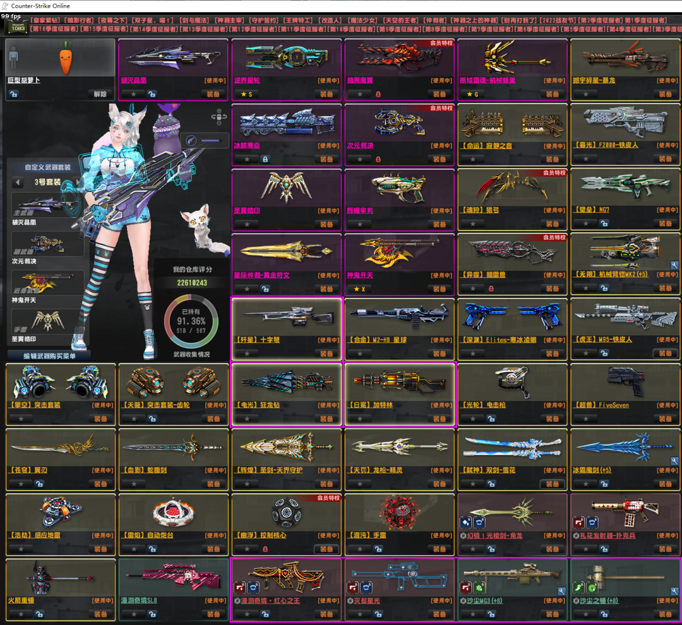
Task: Select the 副武器 slot in the custom set
Action: point(47,244)
